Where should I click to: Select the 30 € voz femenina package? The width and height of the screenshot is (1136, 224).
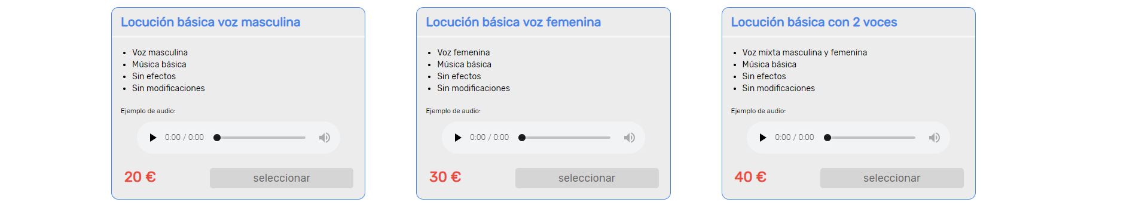587,178
